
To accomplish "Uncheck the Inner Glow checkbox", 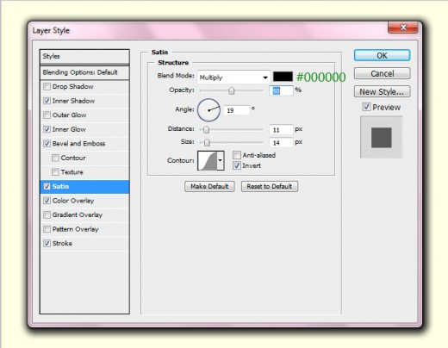I will [47, 129].
